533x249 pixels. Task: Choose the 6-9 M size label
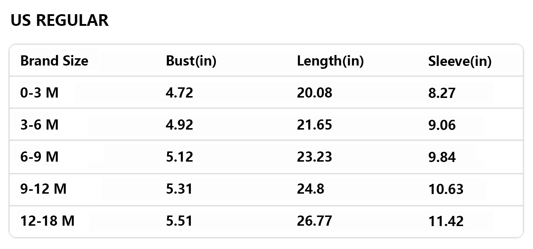click(39, 157)
